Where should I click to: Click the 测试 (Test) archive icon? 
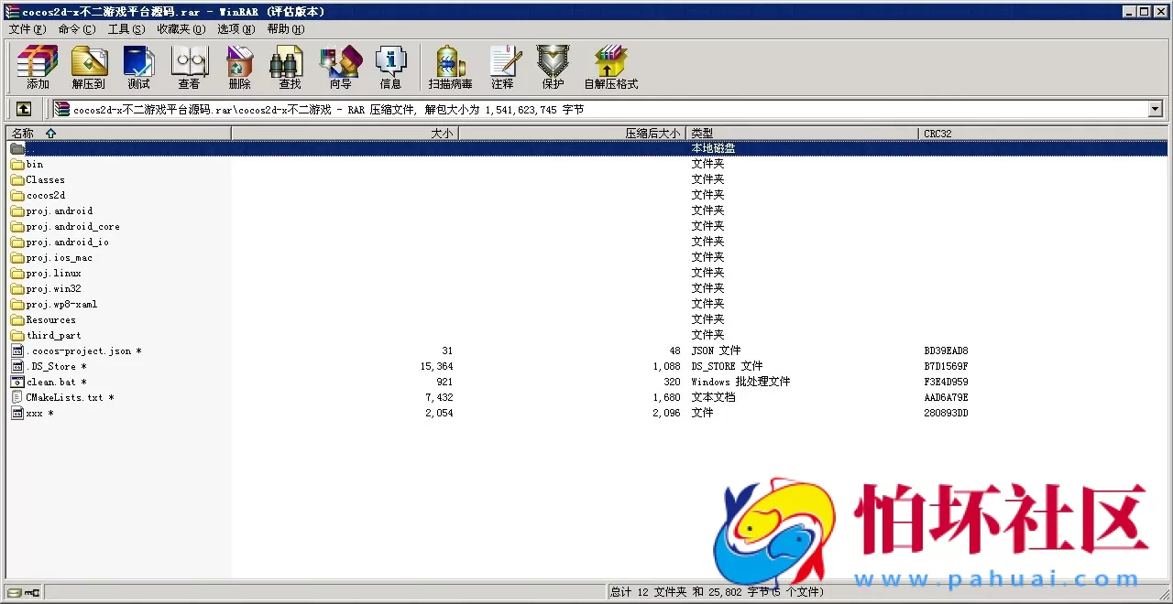coord(138,67)
